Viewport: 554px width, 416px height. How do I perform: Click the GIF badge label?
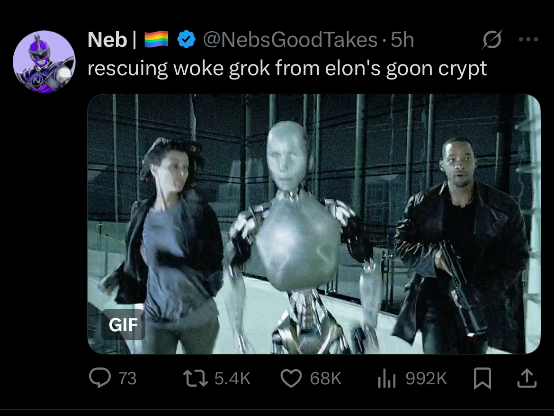click(123, 325)
